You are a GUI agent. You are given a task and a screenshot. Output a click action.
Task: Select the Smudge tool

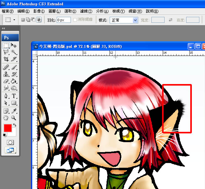[x=6, y=88]
